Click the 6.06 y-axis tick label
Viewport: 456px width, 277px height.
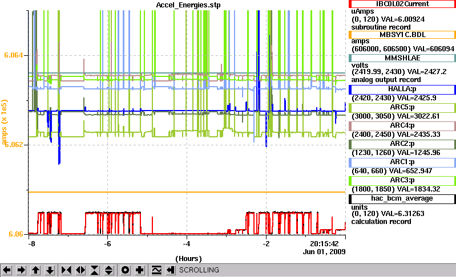pos(16,234)
